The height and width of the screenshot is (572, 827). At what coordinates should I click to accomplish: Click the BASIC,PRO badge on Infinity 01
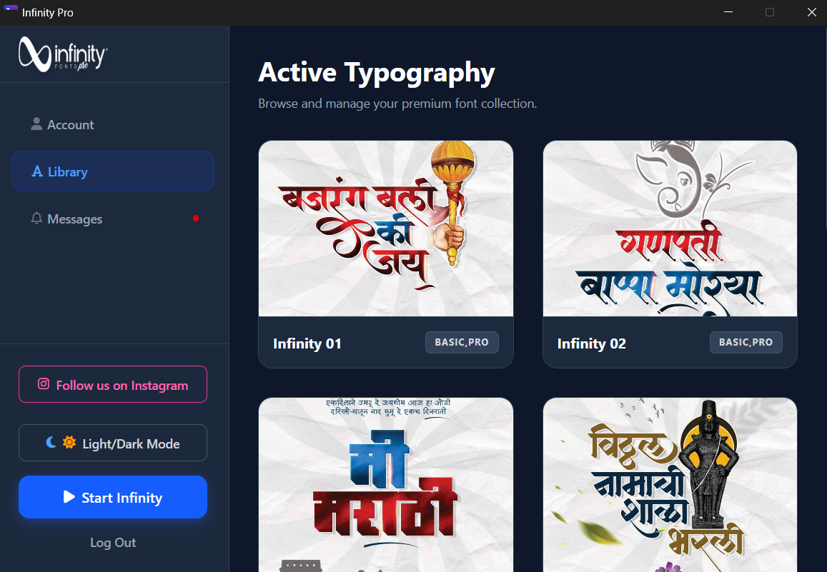(x=462, y=342)
